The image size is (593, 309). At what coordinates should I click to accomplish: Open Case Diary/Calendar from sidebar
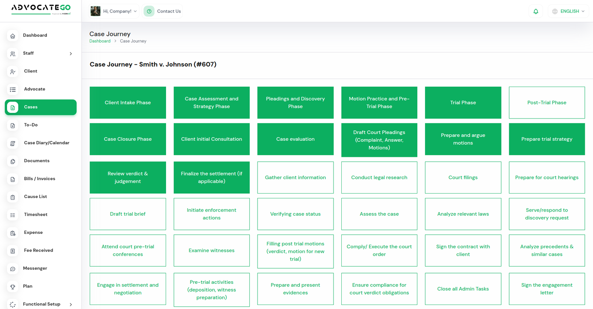pyautogui.click(x=46, y=143)
